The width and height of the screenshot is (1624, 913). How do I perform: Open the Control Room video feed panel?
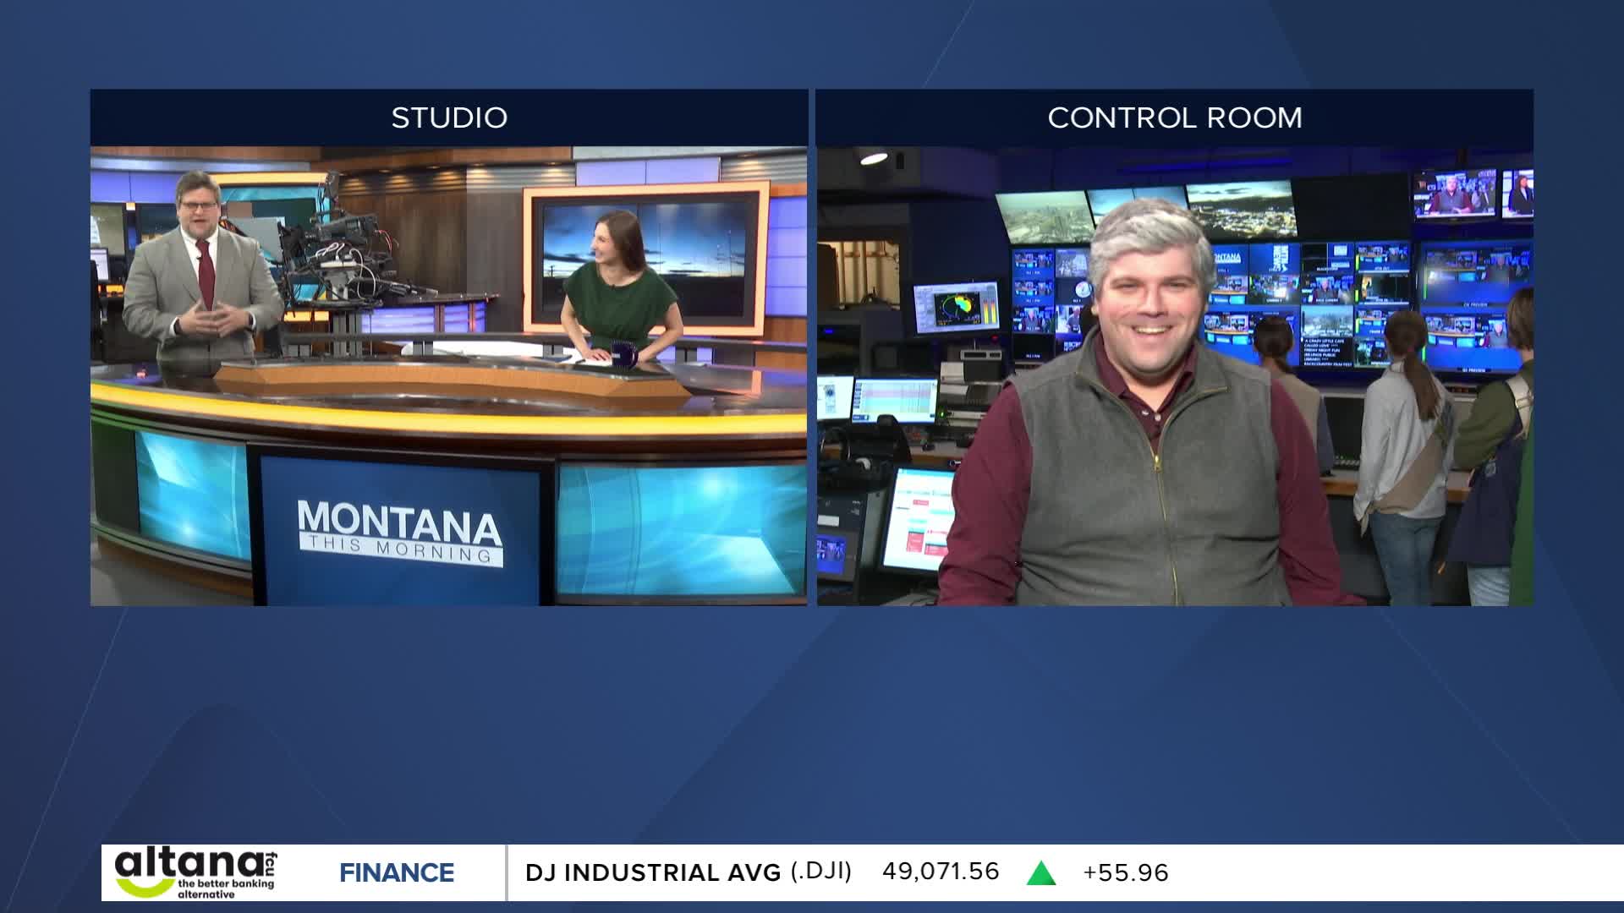click(1174, 376)
